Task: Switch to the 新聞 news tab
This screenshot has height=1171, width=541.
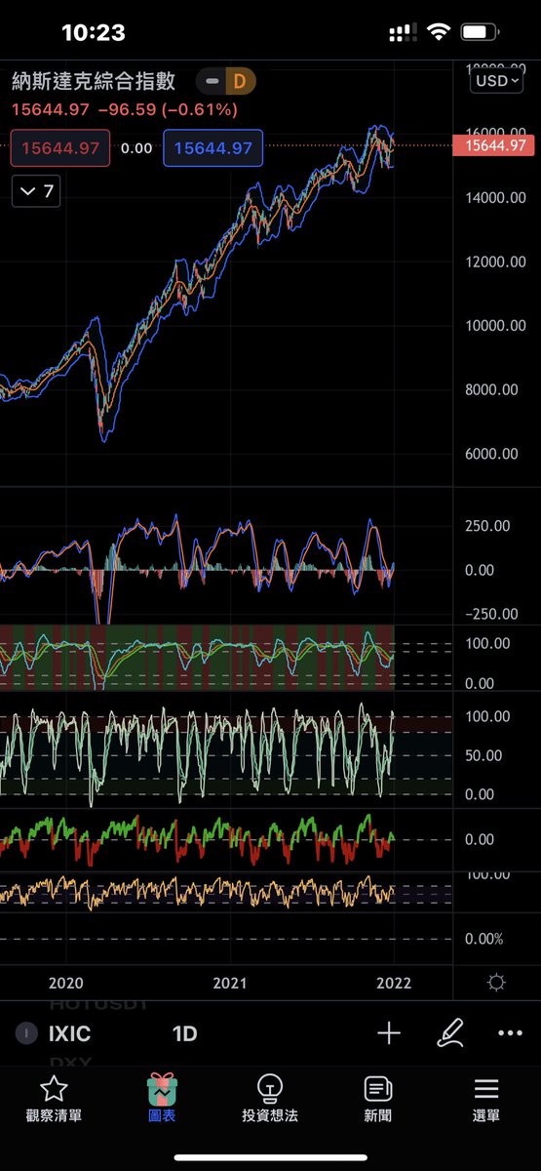Action: [378, 1098]
